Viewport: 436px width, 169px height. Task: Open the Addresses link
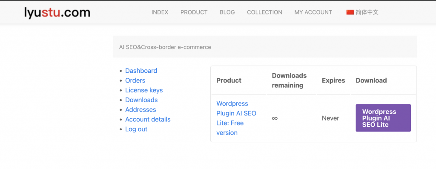pyautogui.click(x=141, y=109)
